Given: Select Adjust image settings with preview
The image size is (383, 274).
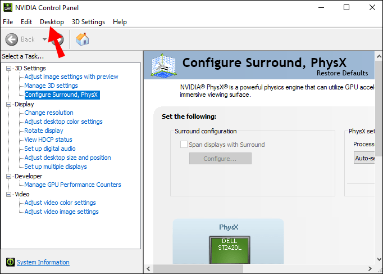Looking at the screenshot, I should (x=71, y=77).
